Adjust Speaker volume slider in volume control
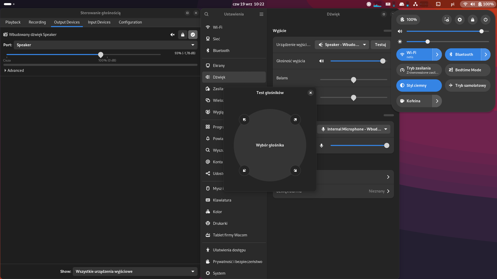The image size is (497, 279). pyautogui.click(x=84, y=55)
